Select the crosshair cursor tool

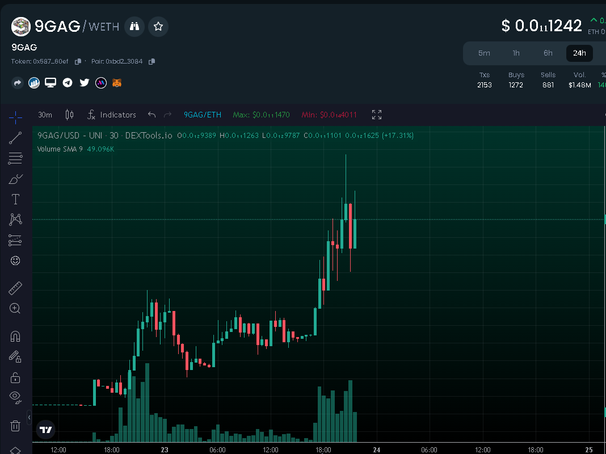[15, 117]
